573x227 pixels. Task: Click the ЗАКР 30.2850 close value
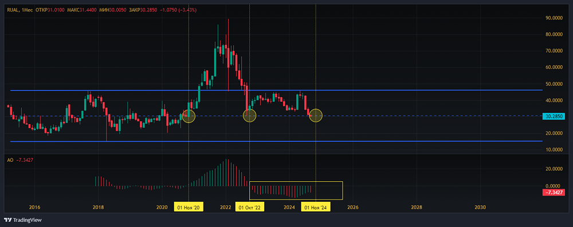coord(143,10)
